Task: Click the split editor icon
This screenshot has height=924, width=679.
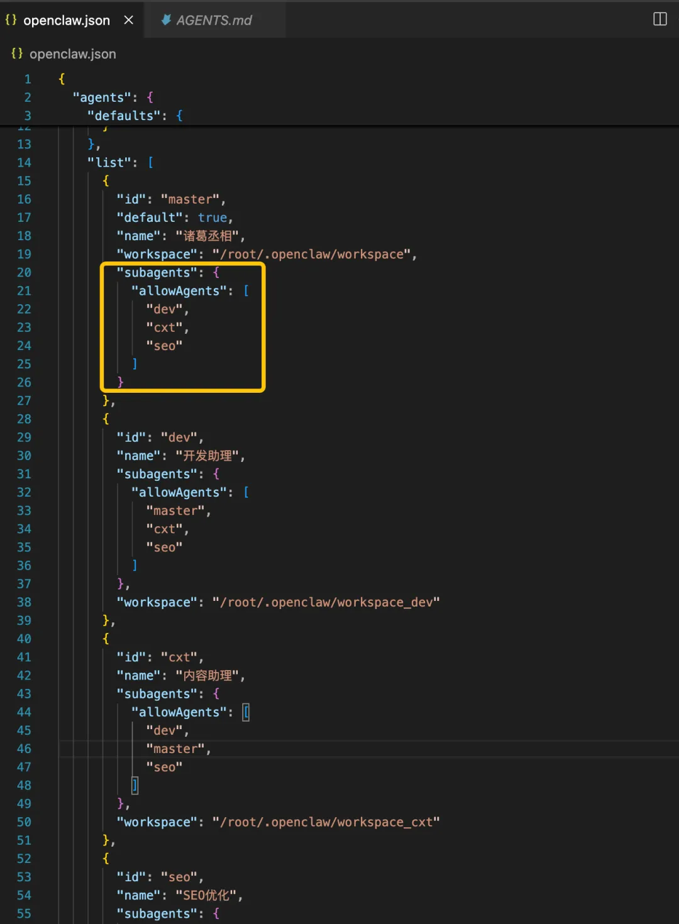Action: (660, 19)
